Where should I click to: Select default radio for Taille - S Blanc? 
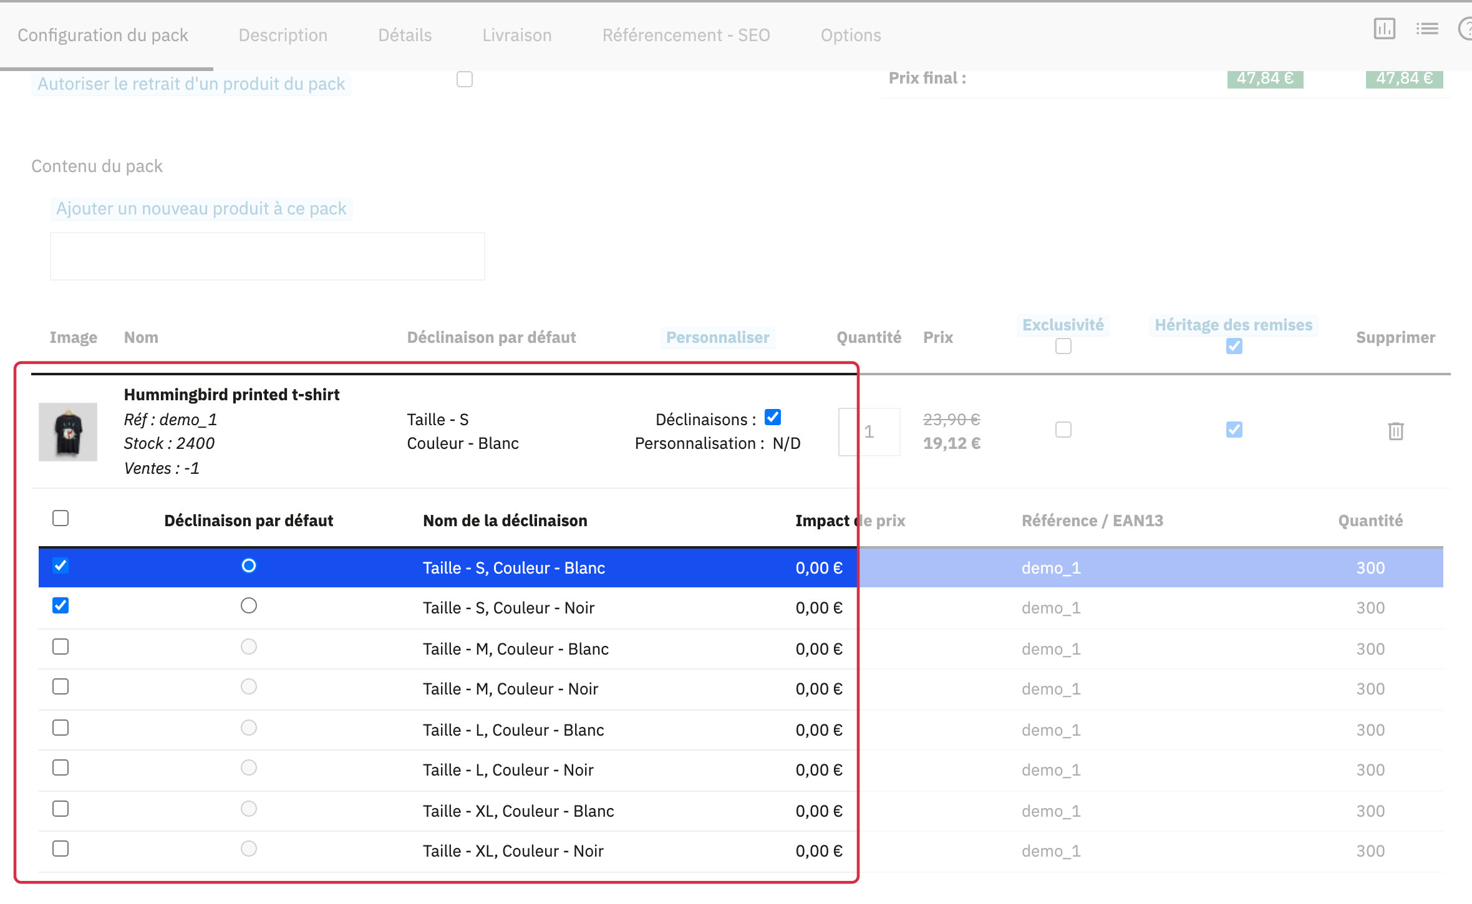pyautogui.click(x=249, y=565)
